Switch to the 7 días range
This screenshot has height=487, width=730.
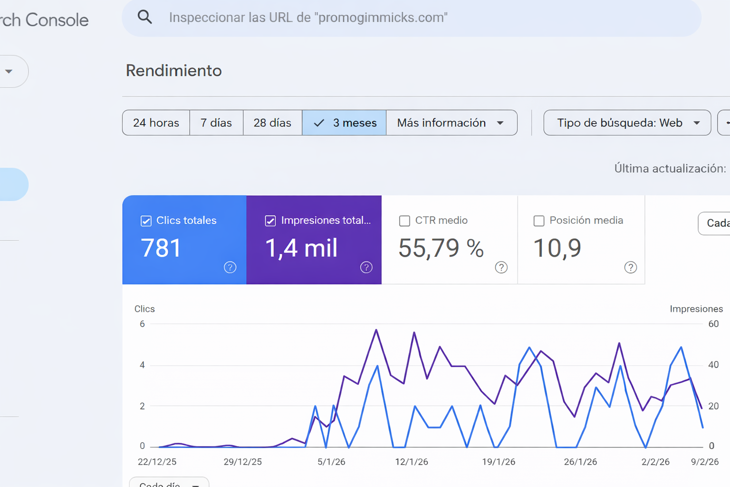pyautogui.click(x=216, y=123)
